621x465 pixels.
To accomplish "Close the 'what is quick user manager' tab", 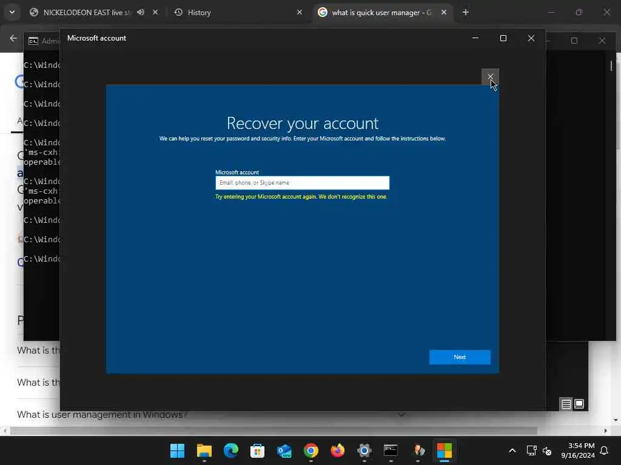I will click(443, 12).
